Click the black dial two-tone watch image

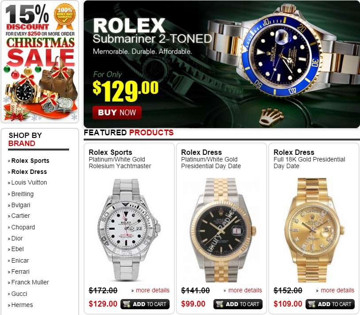click(222, 230)
